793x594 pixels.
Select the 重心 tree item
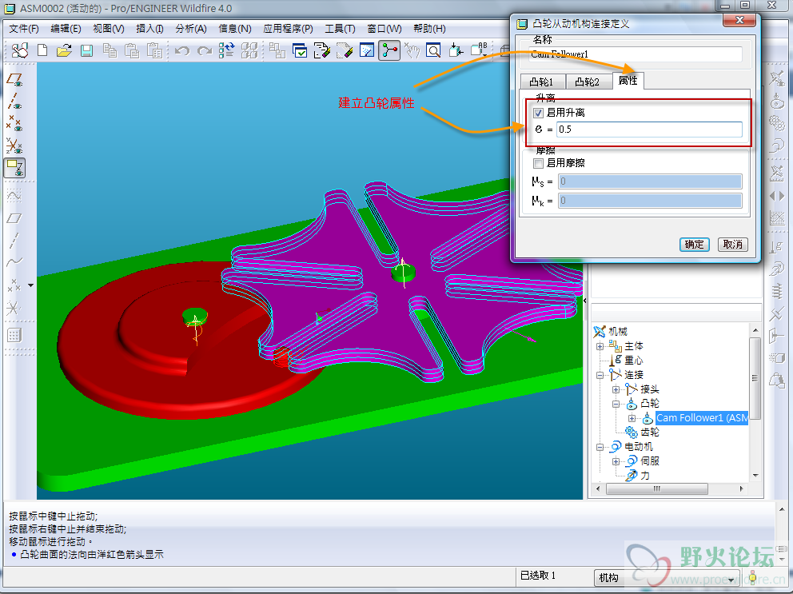pos(634,361)
